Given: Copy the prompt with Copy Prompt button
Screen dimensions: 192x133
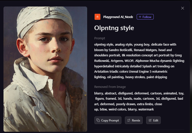Looking at the screenshot, I should tap(108, 120).
